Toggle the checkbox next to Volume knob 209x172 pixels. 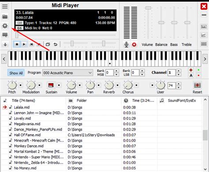[80, 85]
